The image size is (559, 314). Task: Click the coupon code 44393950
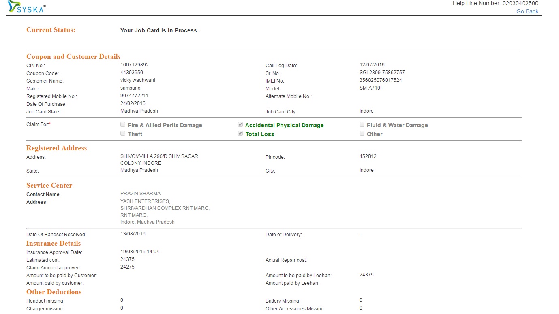(132, 73)
